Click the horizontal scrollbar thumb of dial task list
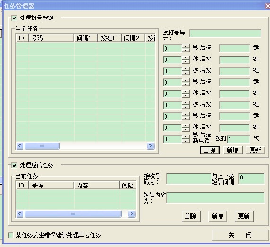270x247 pixels. tap(42, 146)
